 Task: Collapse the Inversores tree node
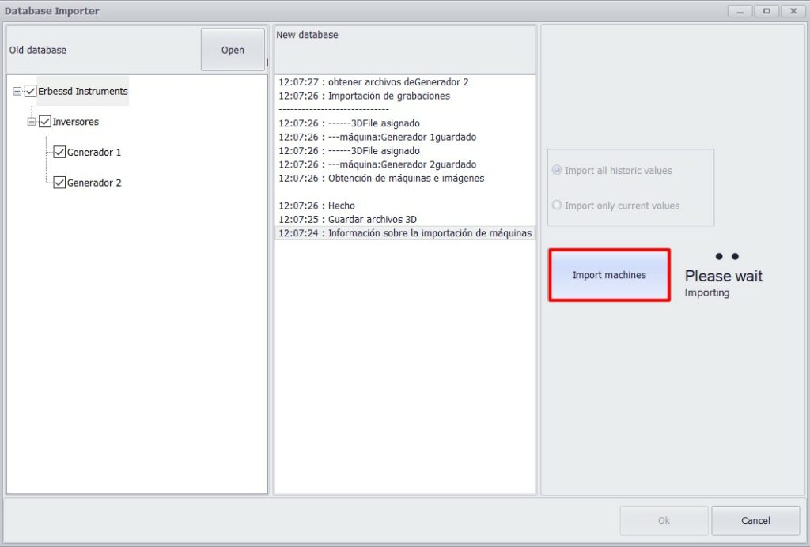point(32,123)
